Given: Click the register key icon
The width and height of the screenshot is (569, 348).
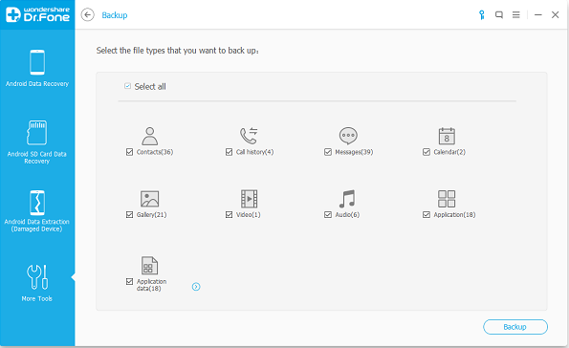Looking at the screenshot, I should click(x=482, y=15).
